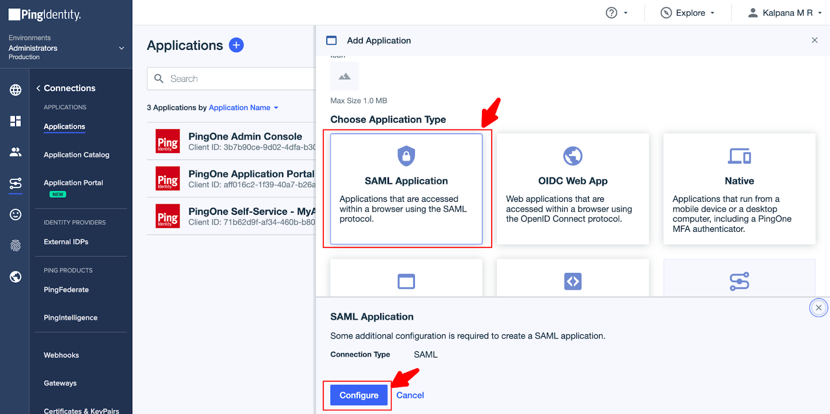Click the Production environment label
This screenshot has height=414, width=830.
[24, 57]
